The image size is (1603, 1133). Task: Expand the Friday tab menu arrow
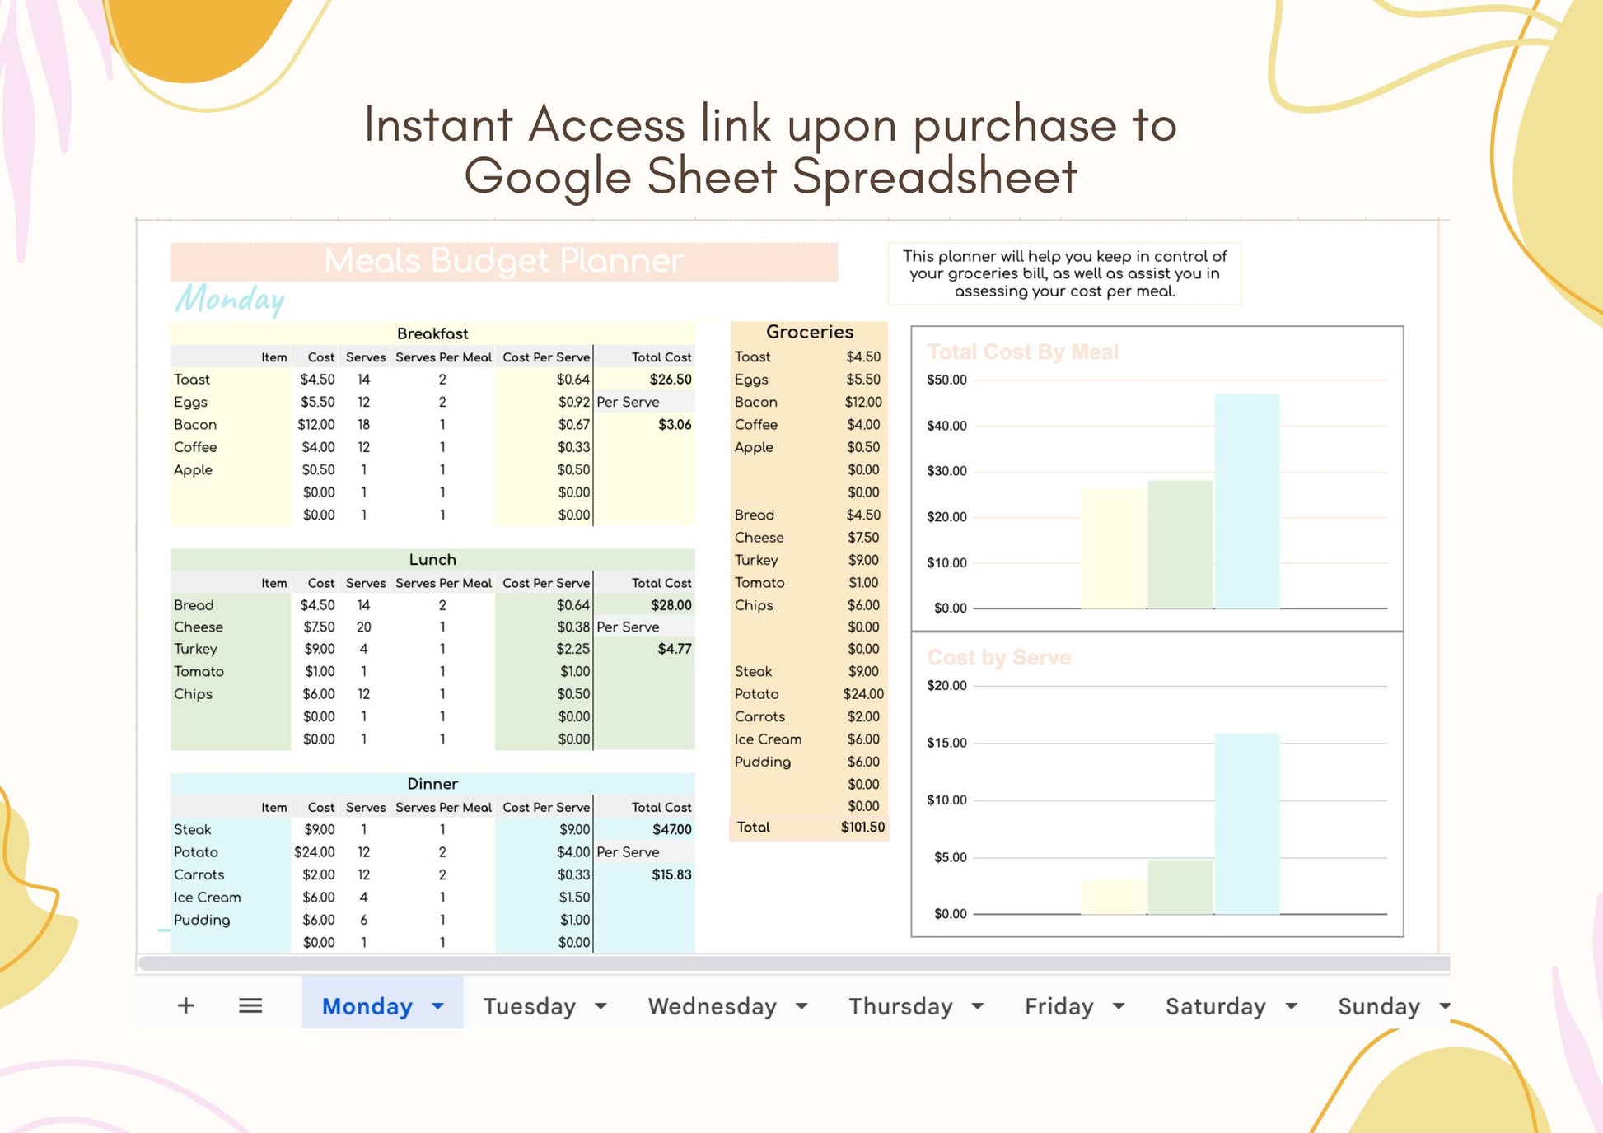(x=1119, y=1006)
